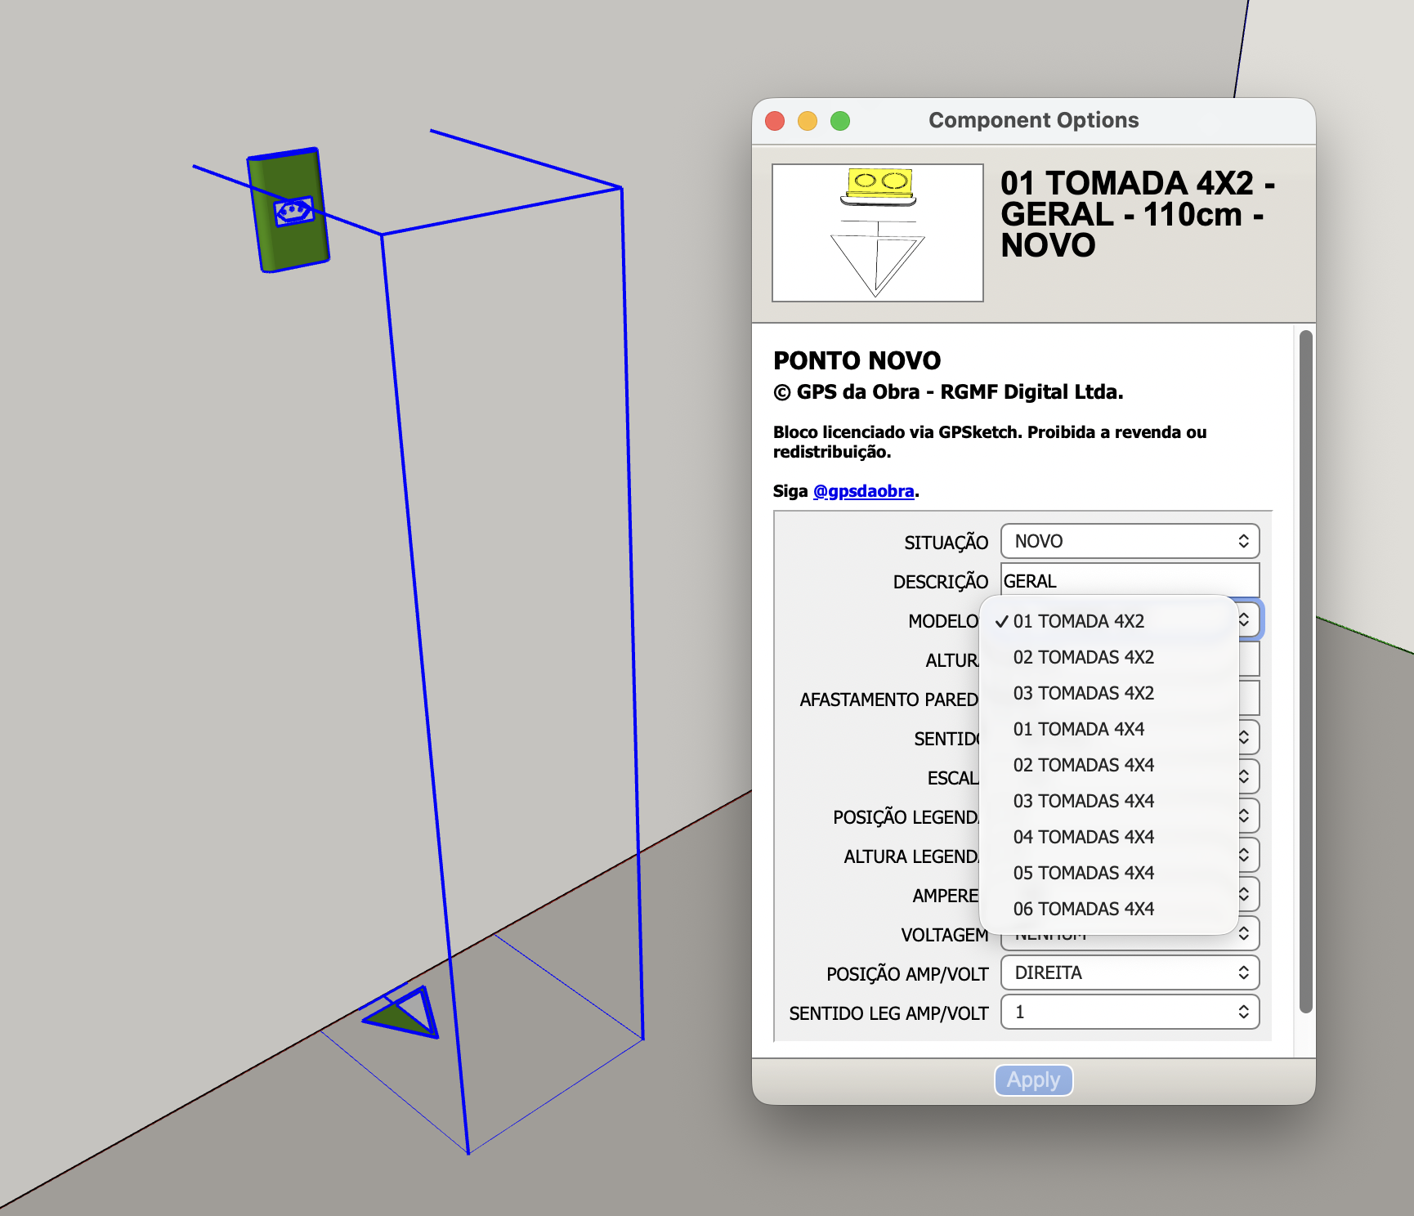Choose 02 TOMADAS 4X2 option
The image size is (1414, 1216).
pyautogui.click(x=1108, y=657)
